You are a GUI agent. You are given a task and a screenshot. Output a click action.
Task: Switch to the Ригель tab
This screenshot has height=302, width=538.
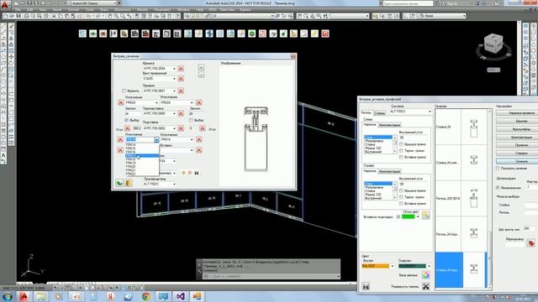click(x=367, y=112)
